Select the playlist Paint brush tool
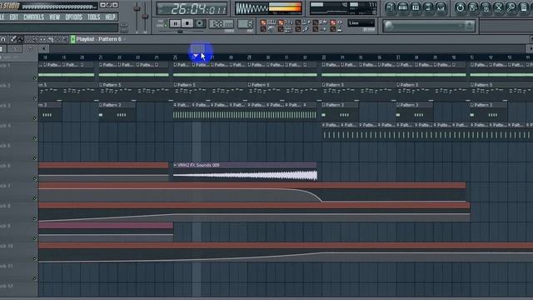This screenshot has height=300, width=533. [x=20, y=39]
